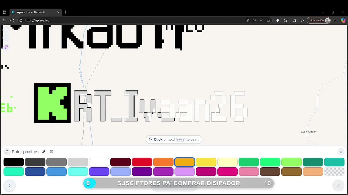Pick the navy dark blue swatch
The width and height of the screenshot is (348, 195).
click(x=35, y=172)
